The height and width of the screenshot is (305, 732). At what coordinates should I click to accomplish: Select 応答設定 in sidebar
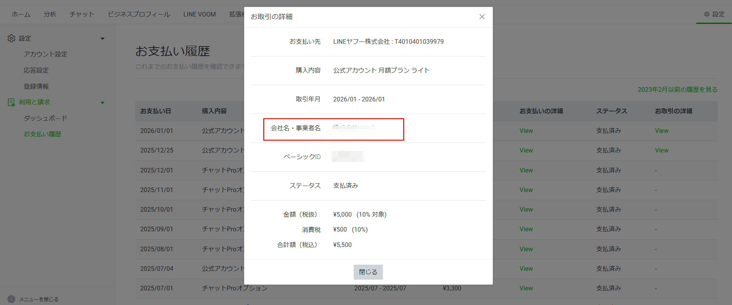(36, 70)
